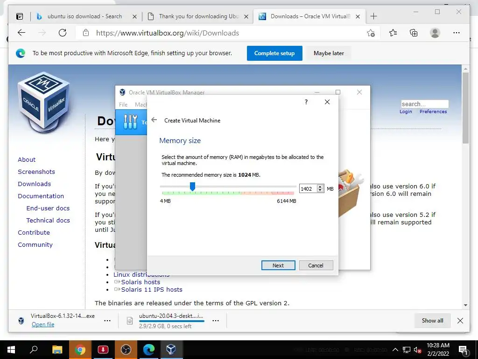Click the OBS Studio taskbar icon

[126, 350]
